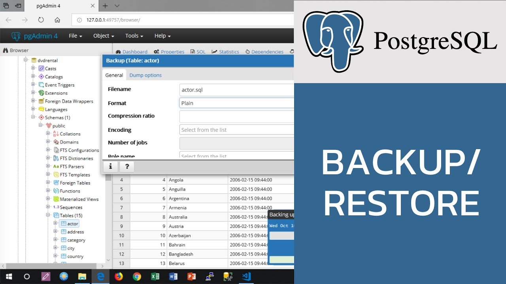The width and height of the screenshot is (506, 284).
Task: Click the FTS Dictionaries icon
Action: click(56, 159)
